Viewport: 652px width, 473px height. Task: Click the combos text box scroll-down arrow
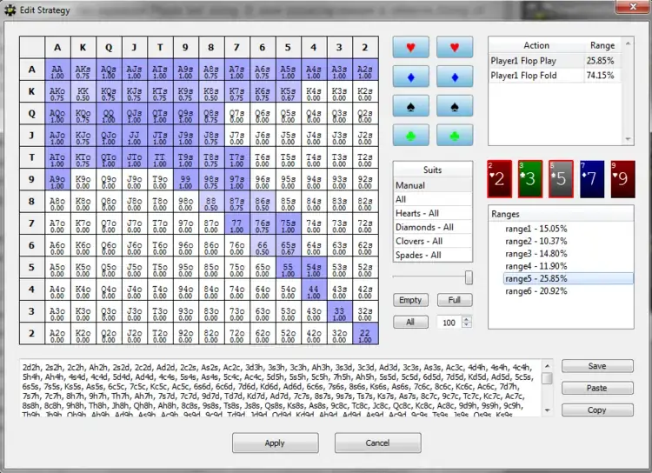[548, 410]
